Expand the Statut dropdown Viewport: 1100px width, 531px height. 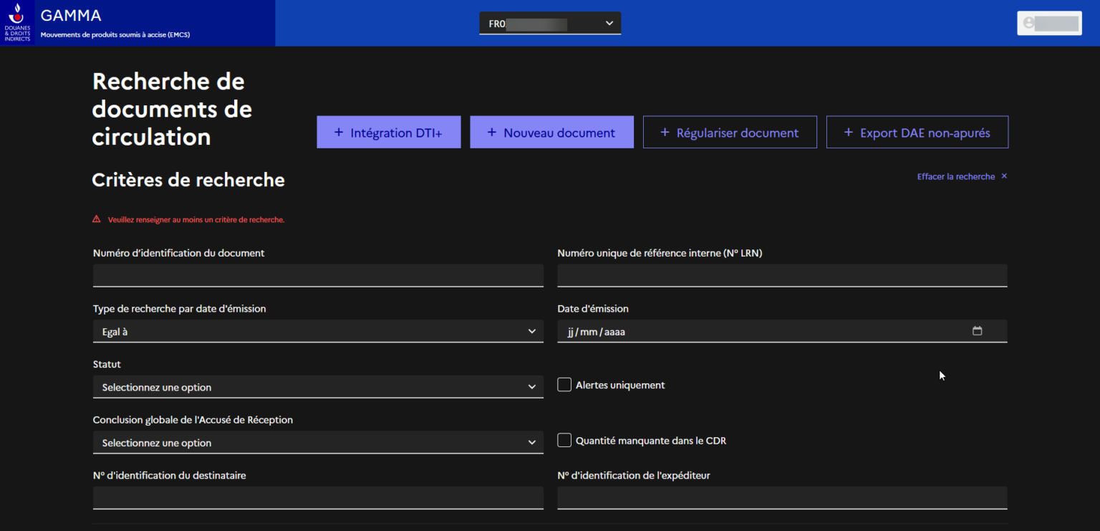pyautogui.click(x=317, y=387)
